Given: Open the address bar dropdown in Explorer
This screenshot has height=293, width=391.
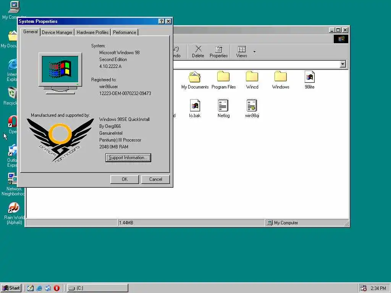Looking at the screenshot, I should [x=343, y=64].
